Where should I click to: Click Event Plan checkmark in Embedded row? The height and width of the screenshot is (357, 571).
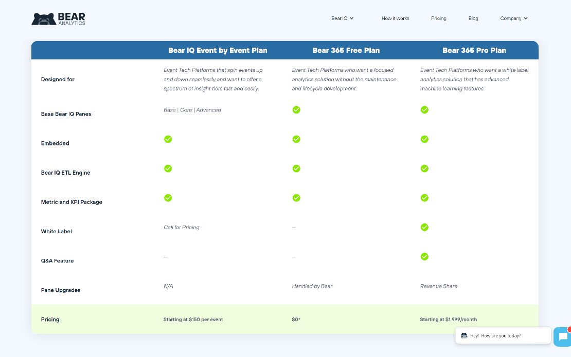point(168,139)
